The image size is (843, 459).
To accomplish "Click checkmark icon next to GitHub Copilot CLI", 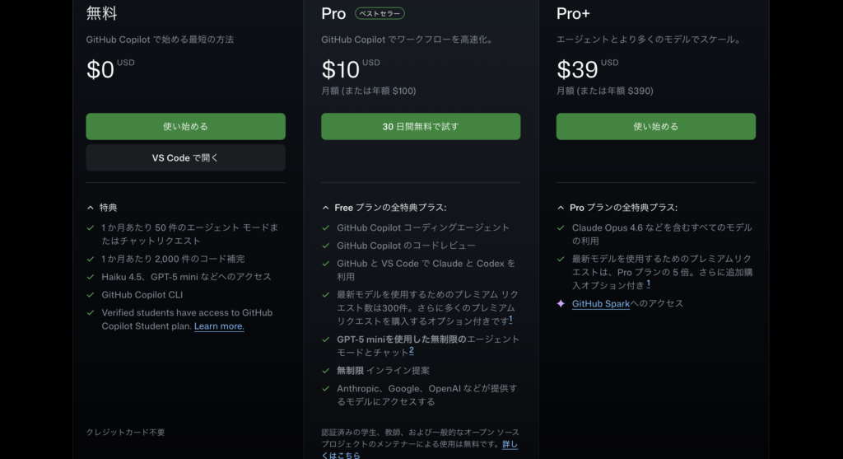I will [x=91, y=294].
